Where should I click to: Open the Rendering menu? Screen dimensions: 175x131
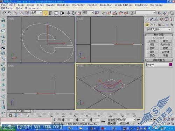(x=141, y=5)
